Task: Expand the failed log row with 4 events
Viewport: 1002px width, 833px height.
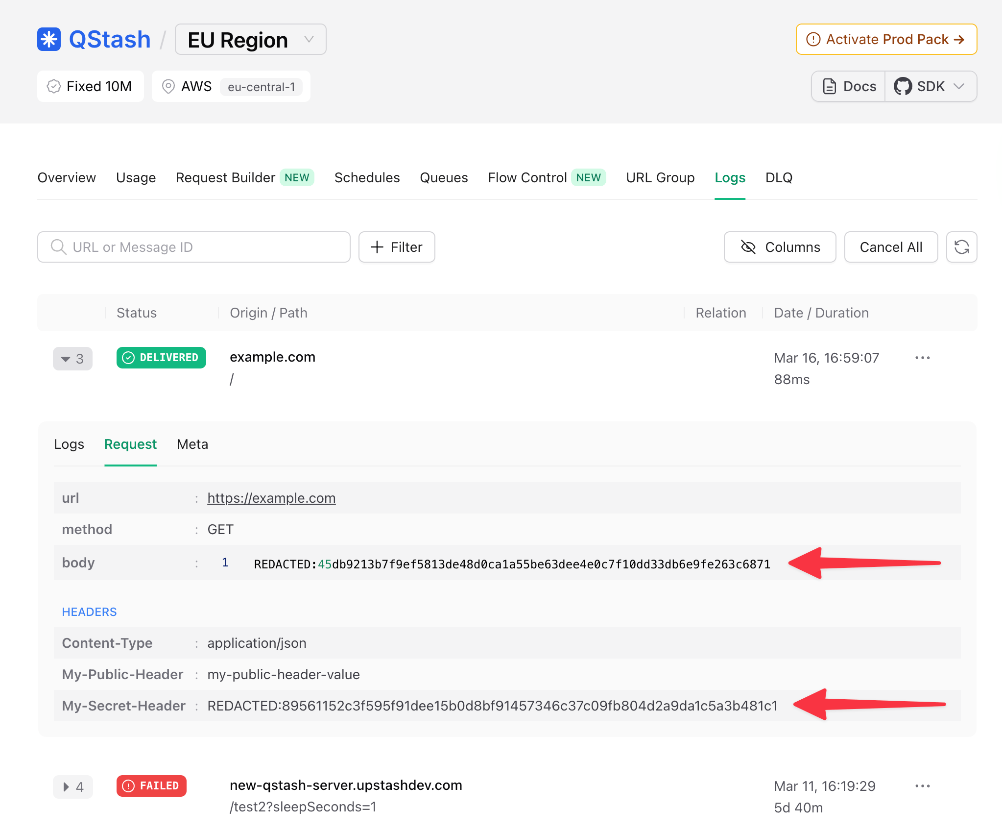Action: (x=72, y=787)
